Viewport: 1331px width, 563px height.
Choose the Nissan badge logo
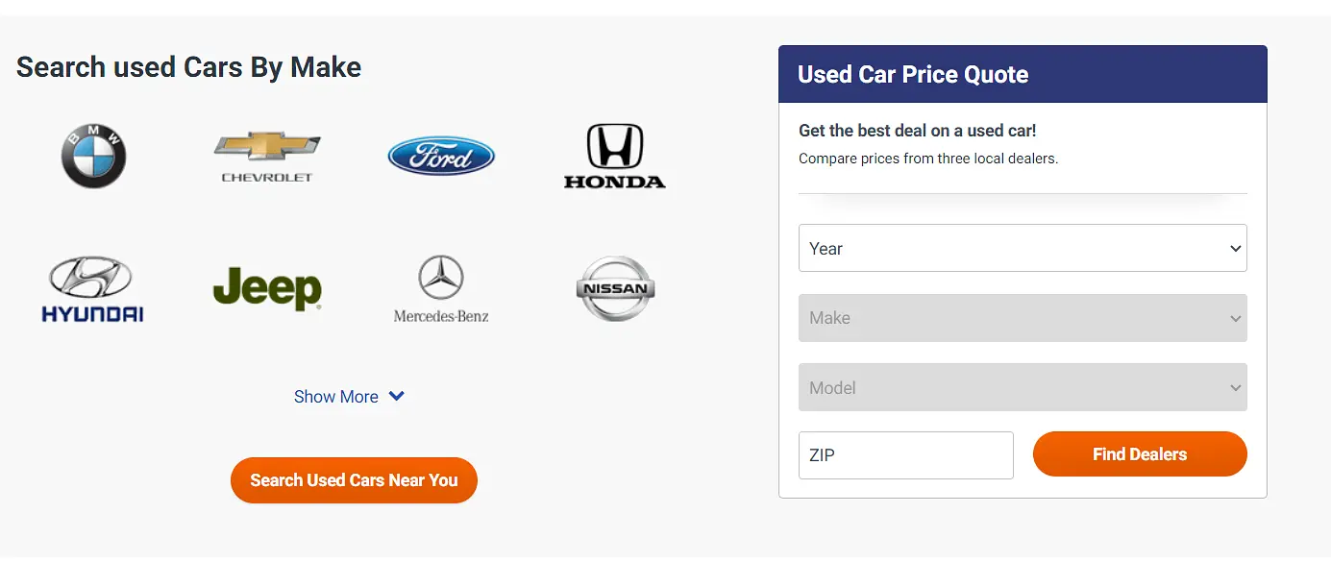pyautogui.click(x=615, y=288)
